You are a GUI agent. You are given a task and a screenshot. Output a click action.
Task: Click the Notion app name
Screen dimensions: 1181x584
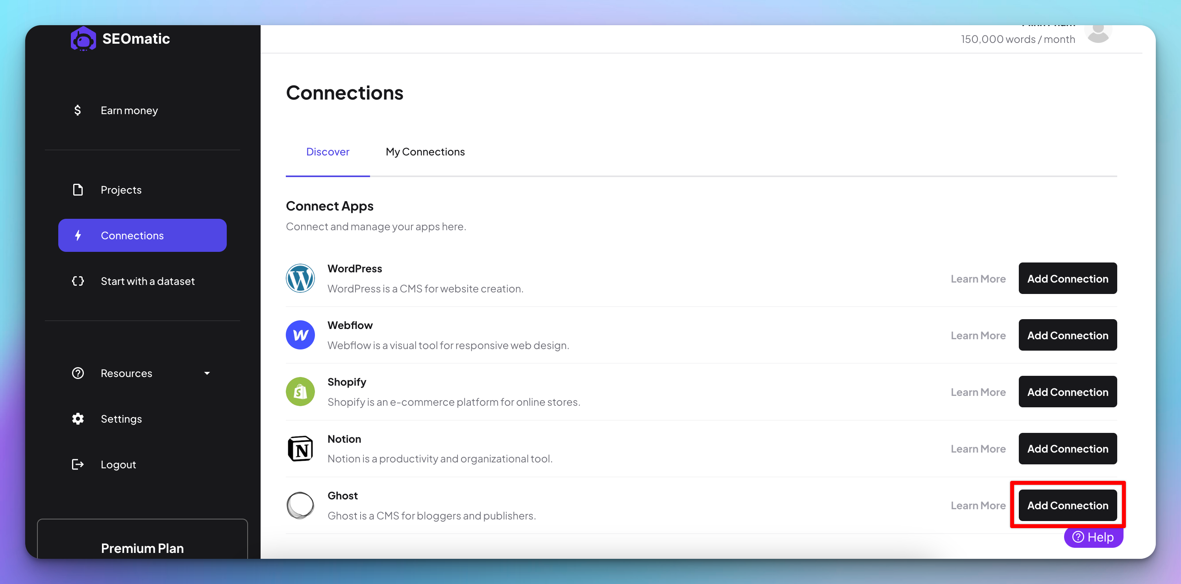pos(344,439)
